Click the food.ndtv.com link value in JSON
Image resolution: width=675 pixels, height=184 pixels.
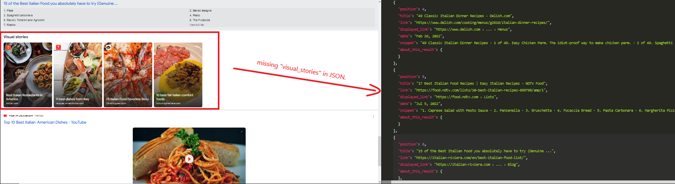[481, 90]
